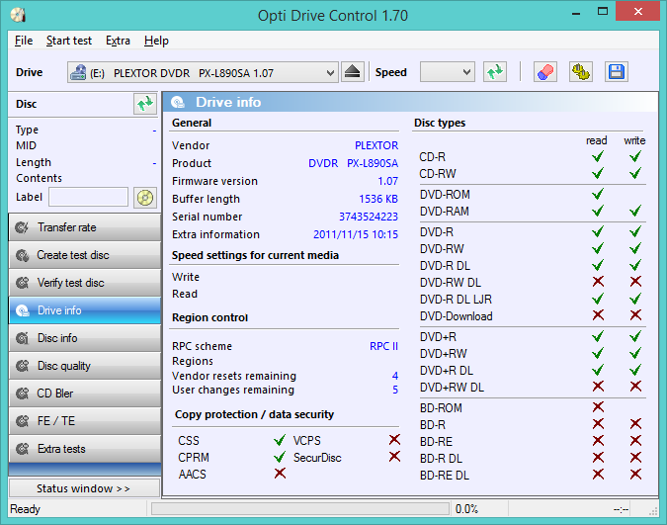
Task: Click the DVD-R DL LJR disc type label
Action: 456,300
